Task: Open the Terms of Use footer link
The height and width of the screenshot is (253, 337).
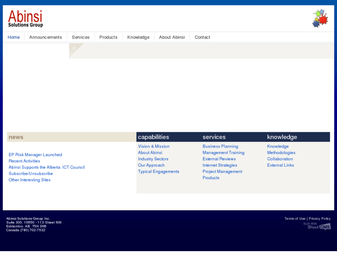Action: click(x=295, y=219)
